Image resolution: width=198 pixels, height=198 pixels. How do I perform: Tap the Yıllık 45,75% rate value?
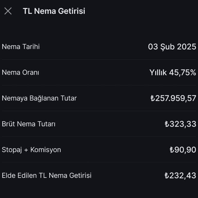pyautogui.click(x=173, y=72)
